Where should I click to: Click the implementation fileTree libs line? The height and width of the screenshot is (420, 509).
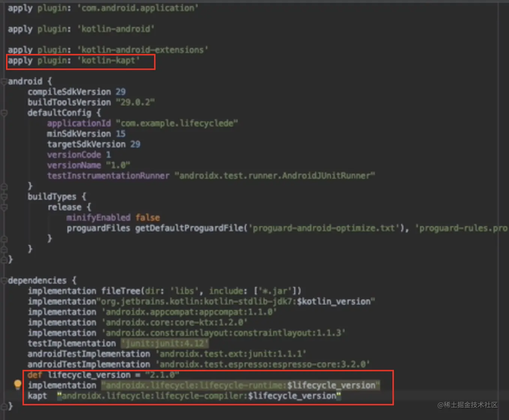coord(165,291)
